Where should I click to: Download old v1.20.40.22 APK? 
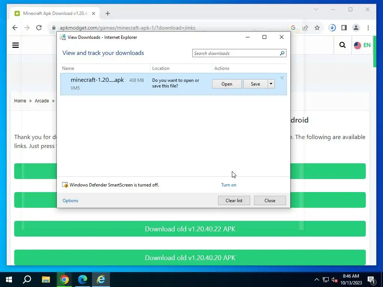190,229
